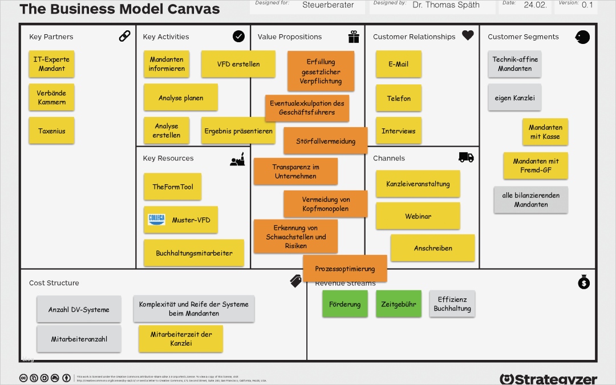Select the Analyse planen sticky note

click(181, 98)
